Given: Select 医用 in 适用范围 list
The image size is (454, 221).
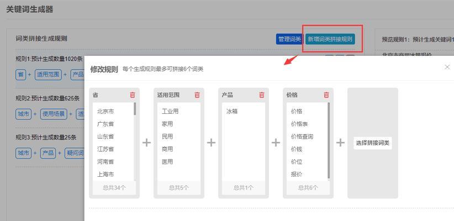Looking at the screenshot, I should (167, 162).
